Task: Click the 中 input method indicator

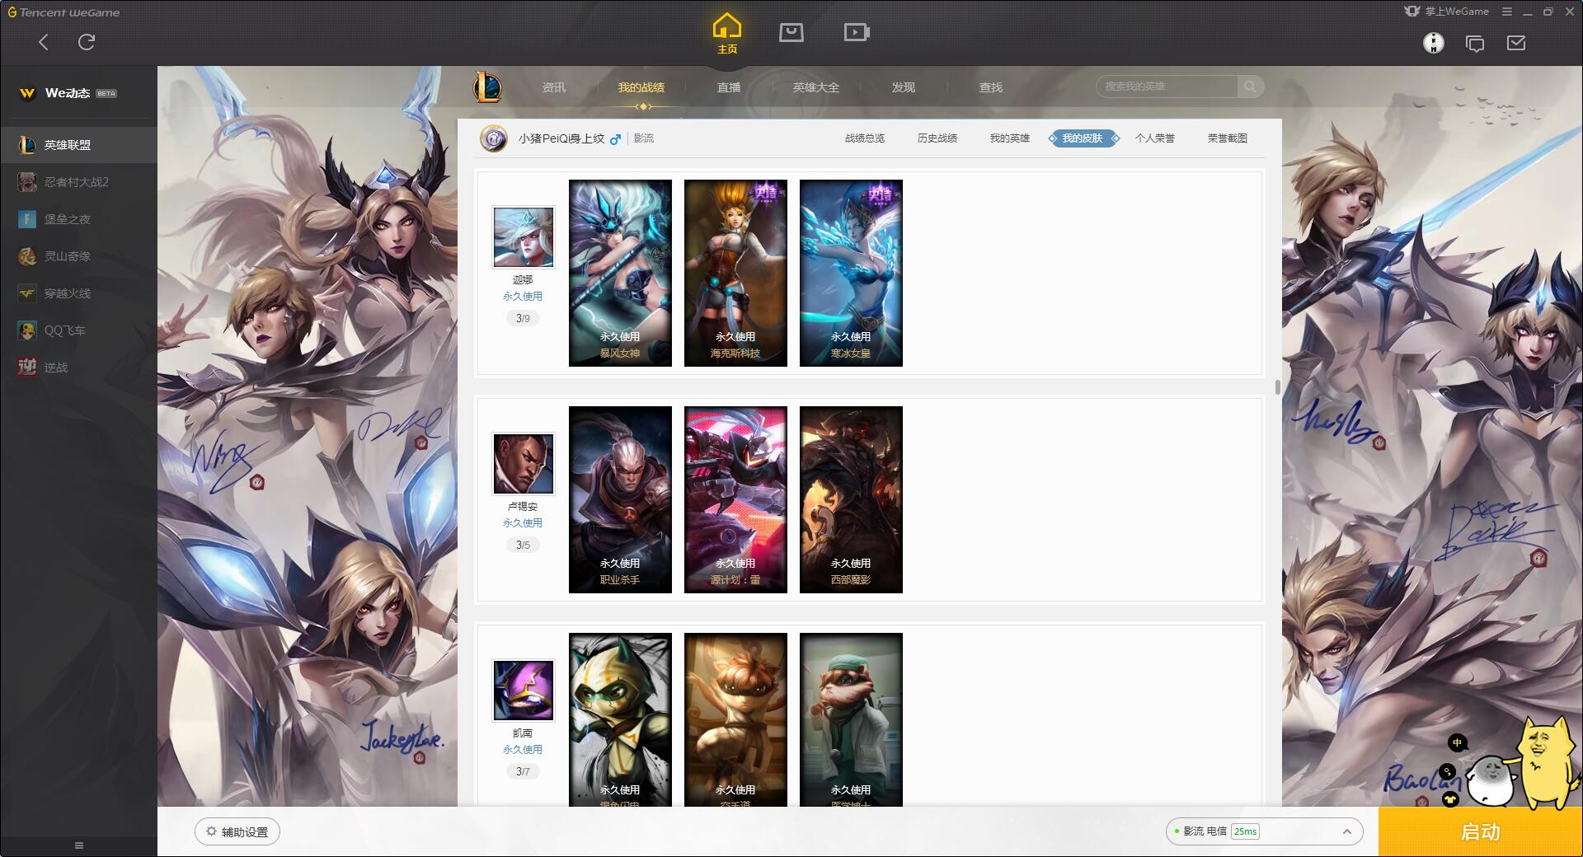Action: (1457, 743)
